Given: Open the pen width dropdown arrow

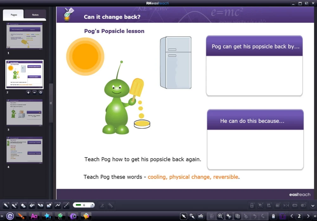Looking at the screenshot, I should [92, 205].
